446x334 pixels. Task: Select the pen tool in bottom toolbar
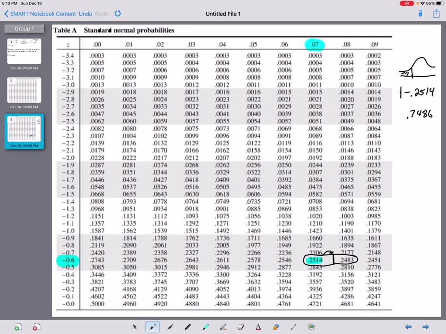point(152,327)
